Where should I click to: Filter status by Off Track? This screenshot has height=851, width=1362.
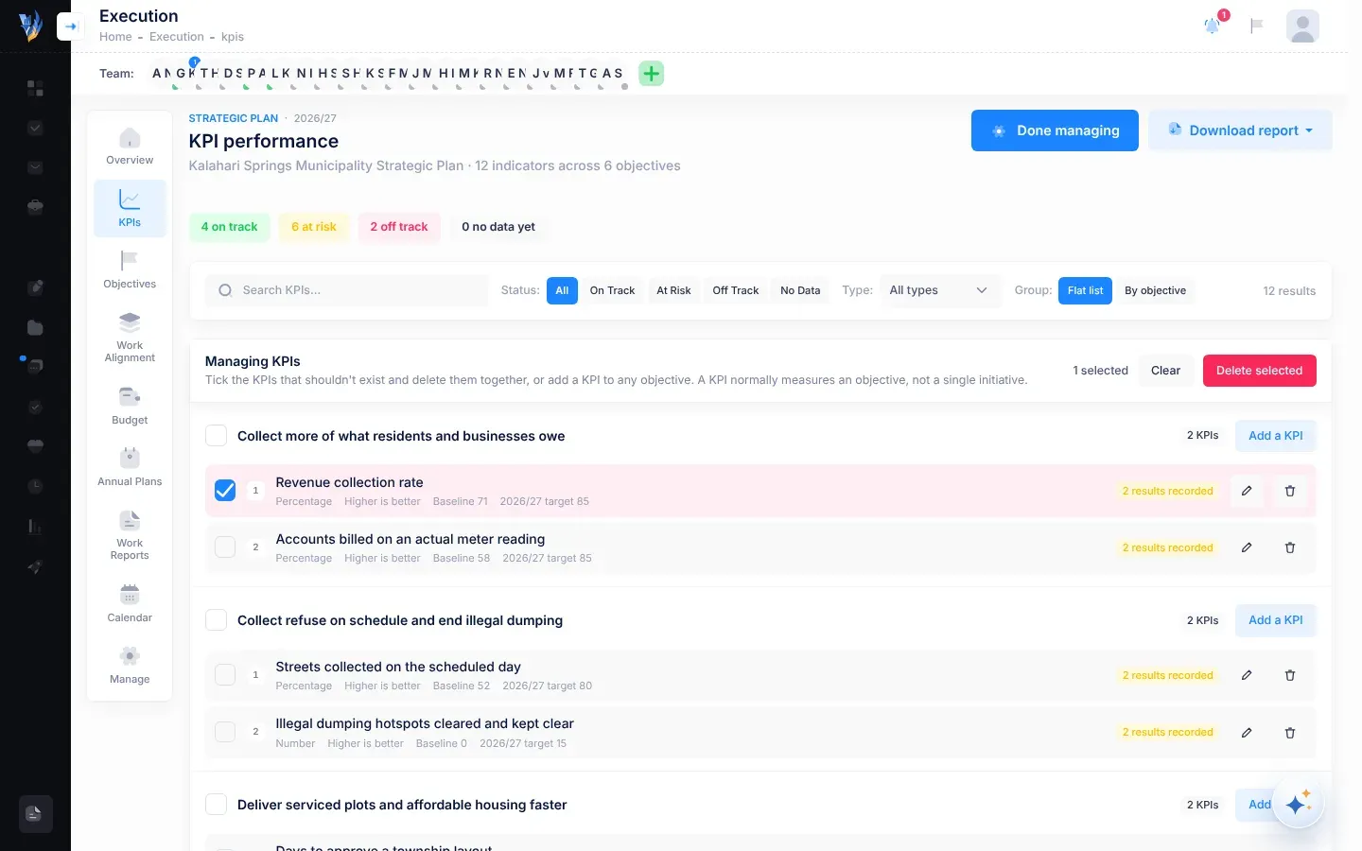click(735, 290)
